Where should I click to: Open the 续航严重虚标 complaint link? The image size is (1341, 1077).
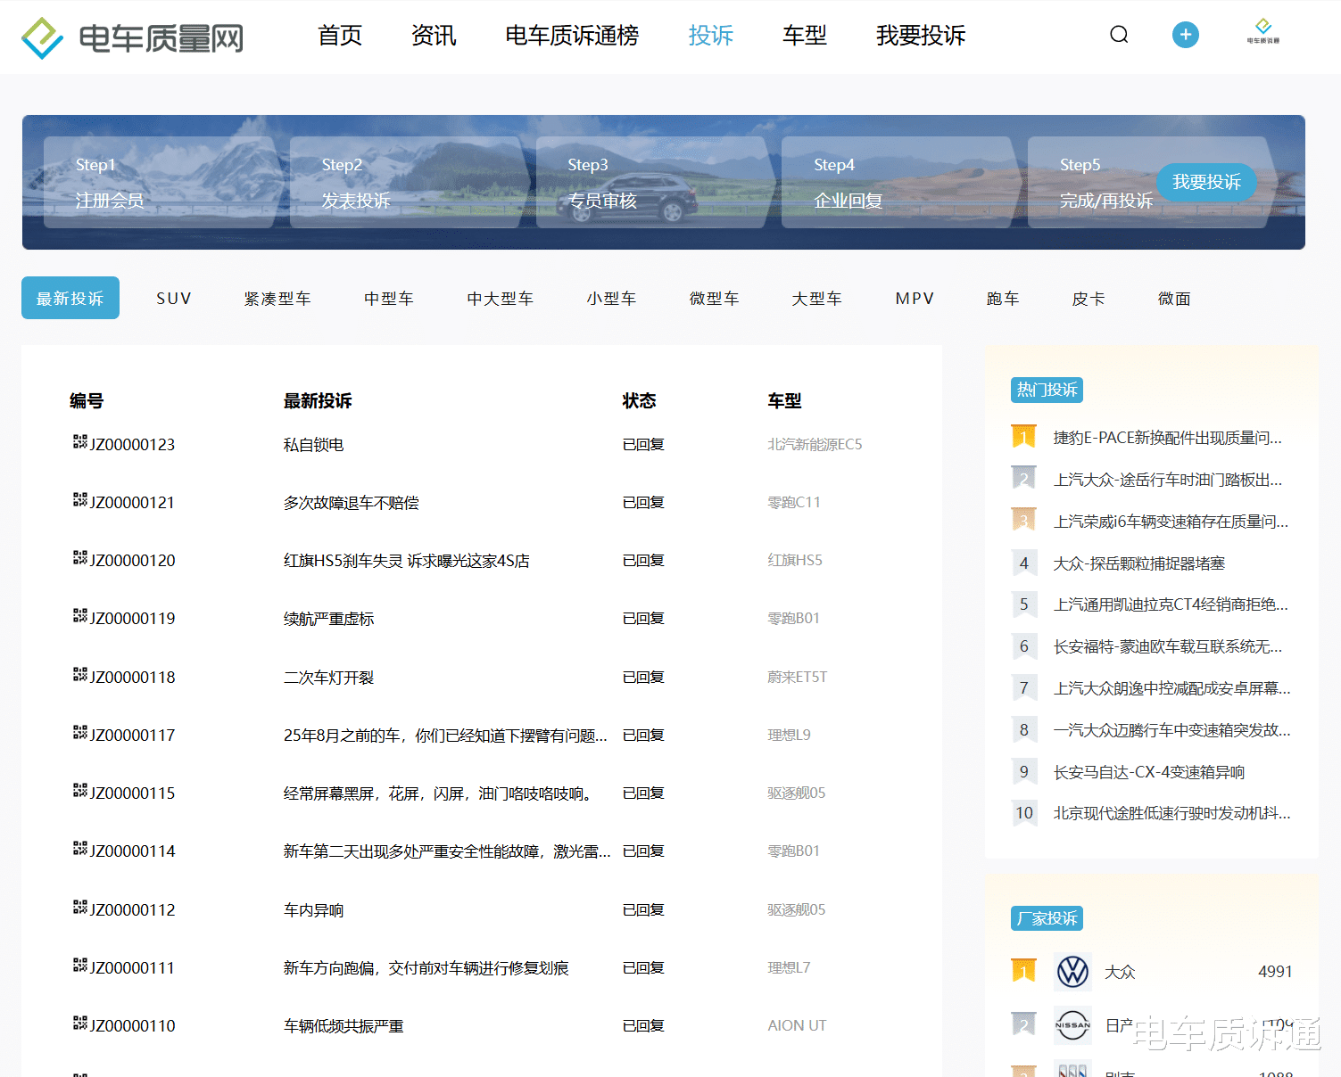tap(328, 619)
